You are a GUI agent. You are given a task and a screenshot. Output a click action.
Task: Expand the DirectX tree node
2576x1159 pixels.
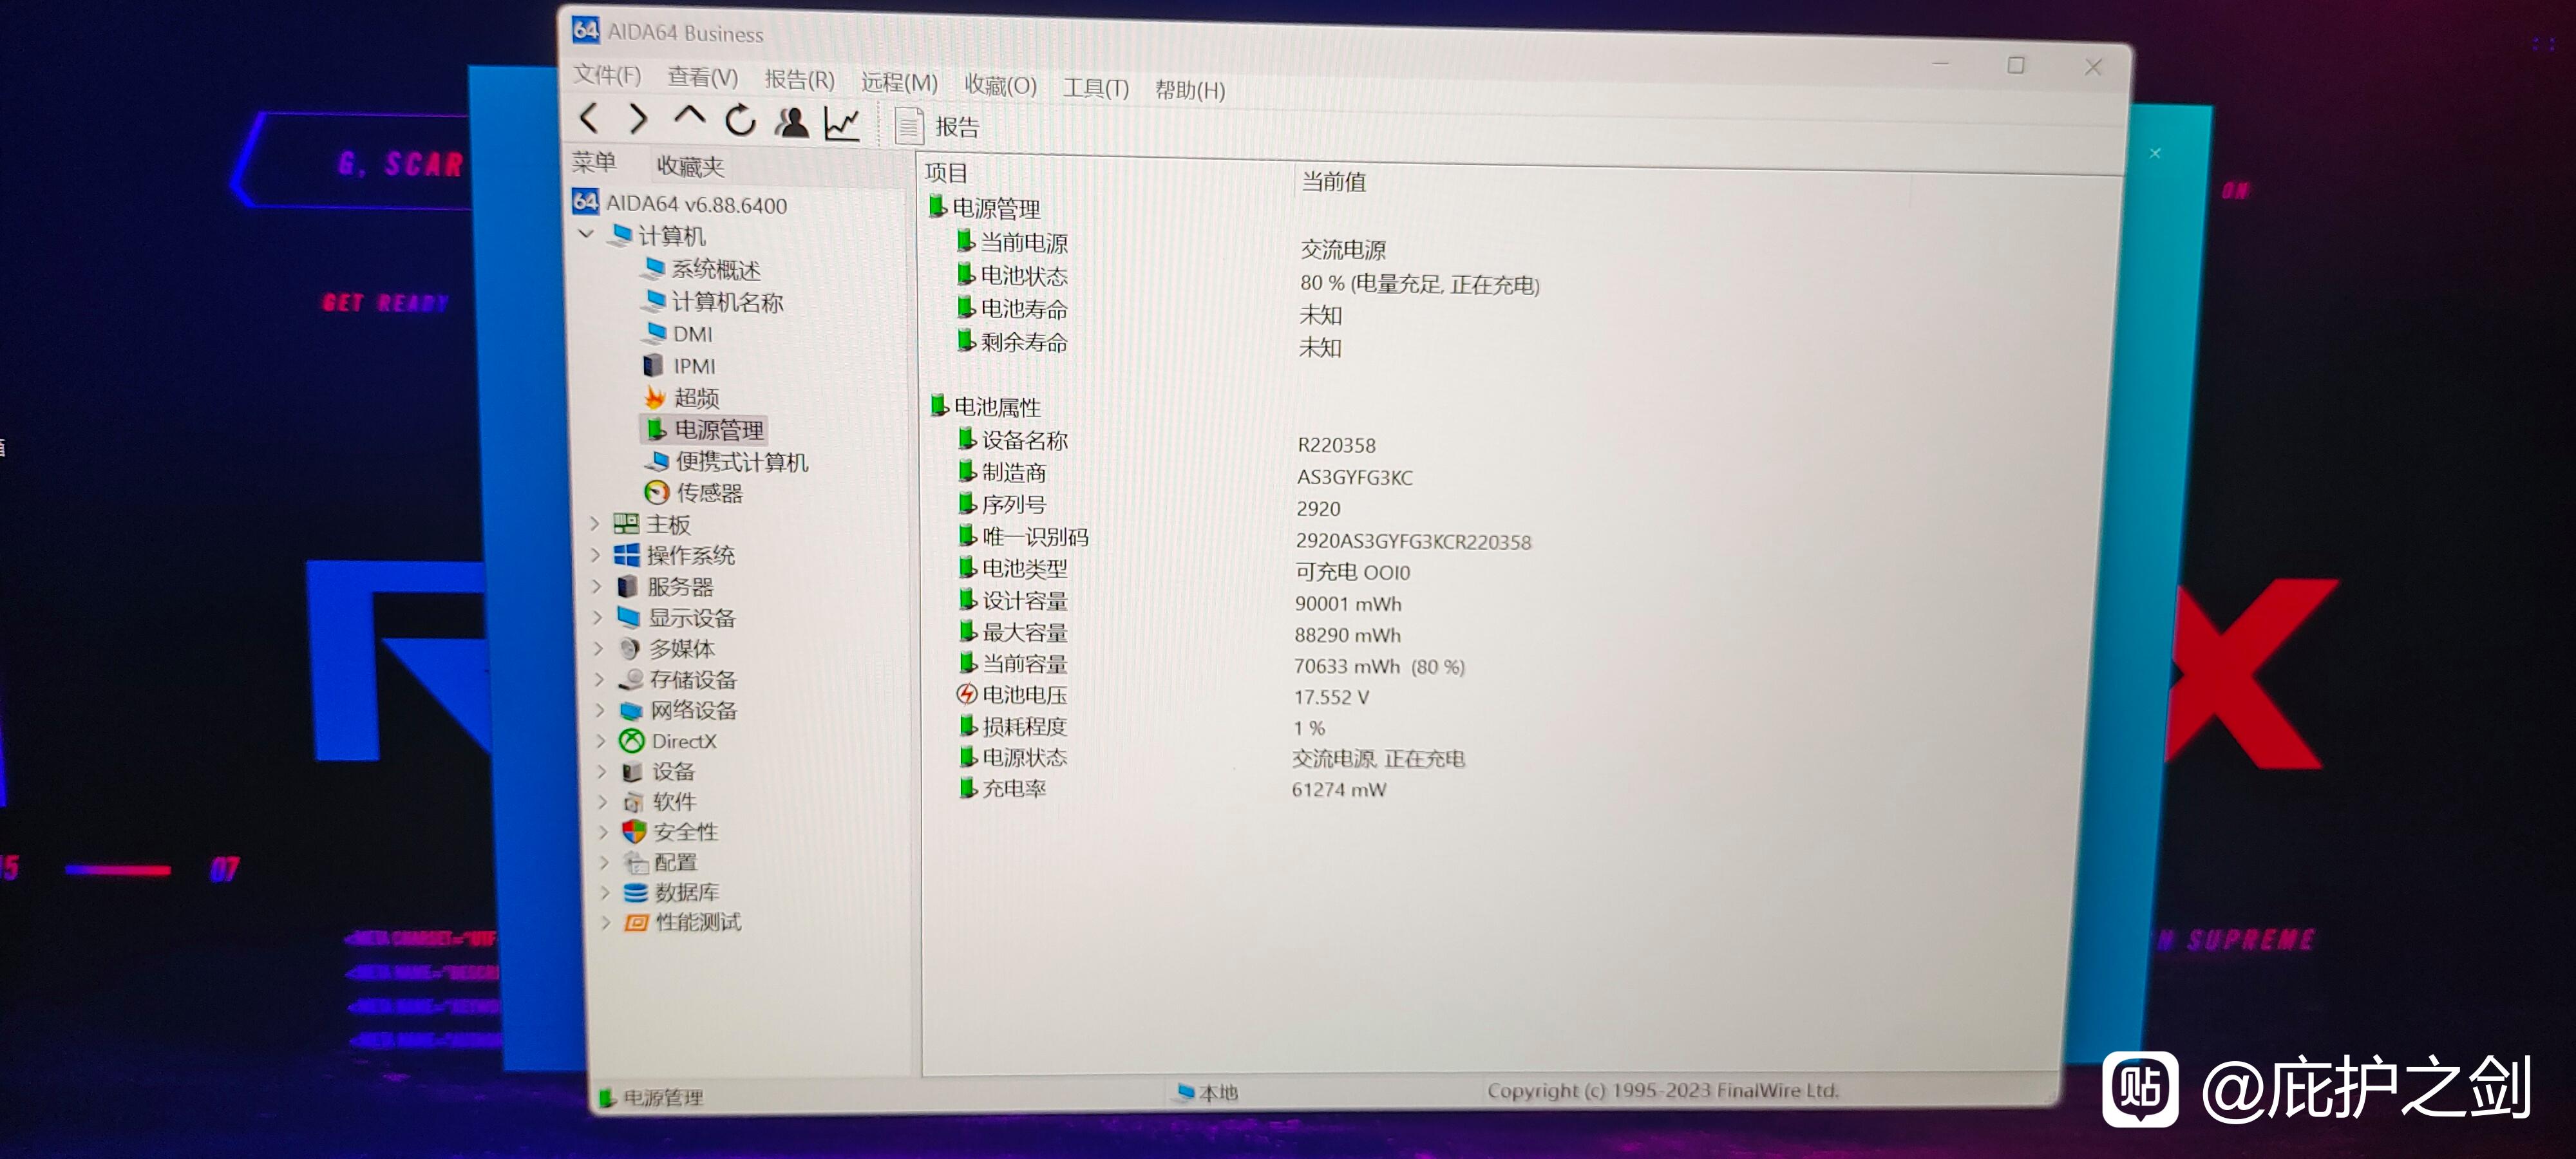coord(601,741)
